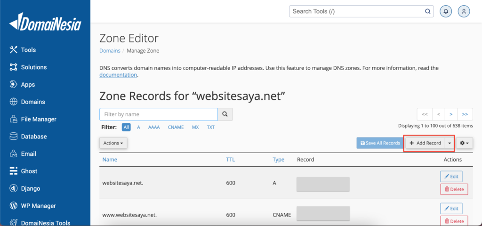The width and height of the screenshot is (482, 226).
Task: Click the websitesaya.net. name cell
Action: [x=123, y=183]
